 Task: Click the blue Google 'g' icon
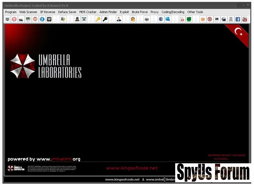click(x=42, y=19)
